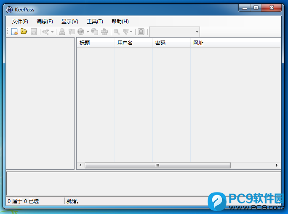Expand the Open URL dropdown arrow
Image resolution: width=288 pixels, height=214 pixels.
pyautogui.click(x=88, y=32)
